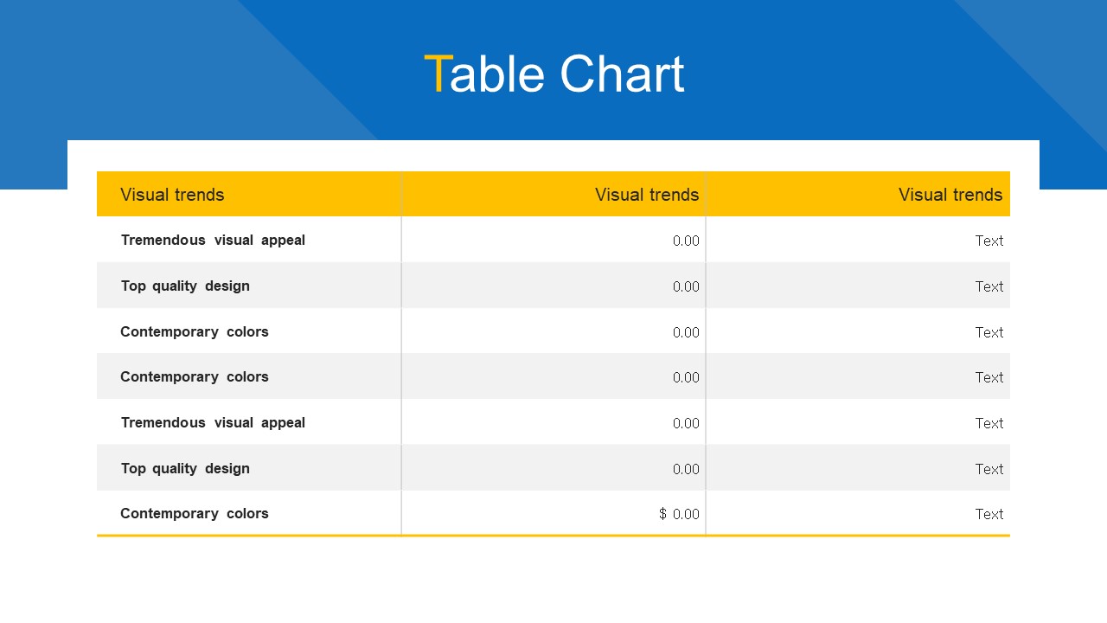Screen dimensions: 1107x623
Task: Click "Text" in the last table row
Action: coord(989,515)
